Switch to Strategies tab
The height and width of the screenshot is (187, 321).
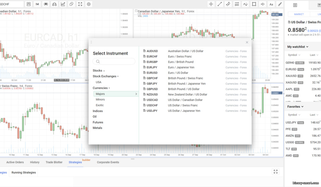(x=75, y=162)
